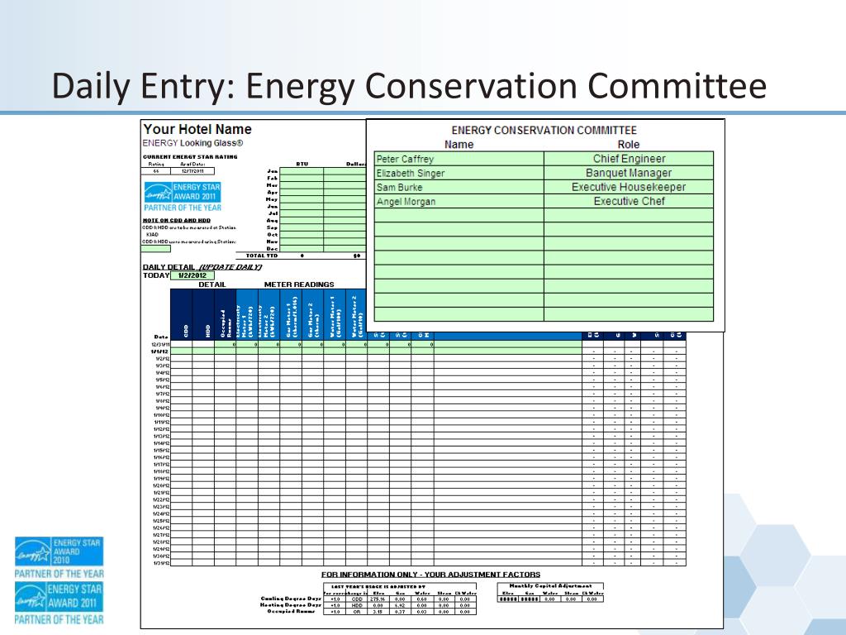Click the Gas Meter 1 column header
This screenshot has width=846, height=635.
pyautogui.click(x=291, y=314)
